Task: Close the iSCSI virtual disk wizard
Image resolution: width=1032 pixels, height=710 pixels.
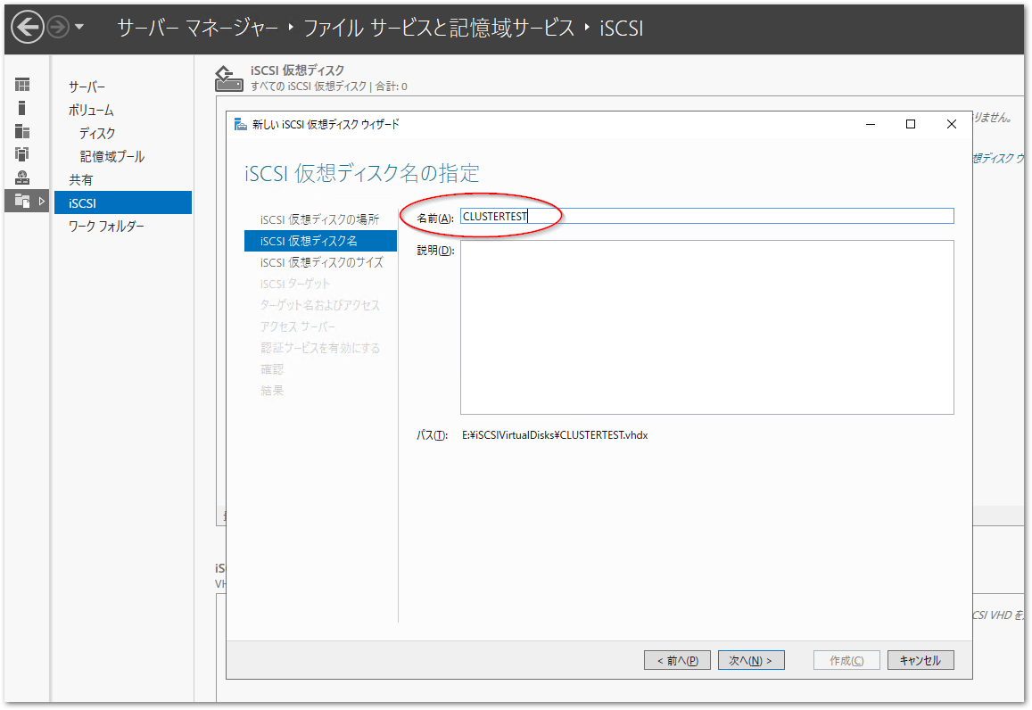Action: pyautogui.click(x=952, y=124)
